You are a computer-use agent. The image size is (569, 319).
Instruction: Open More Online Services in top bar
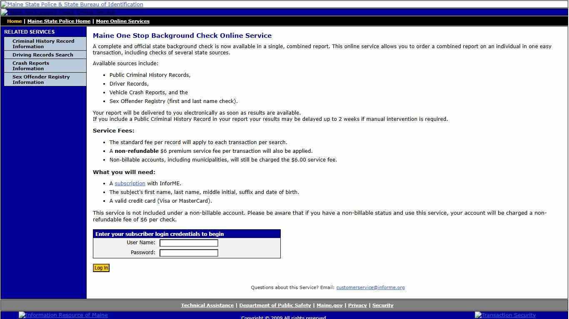(122, 21)
